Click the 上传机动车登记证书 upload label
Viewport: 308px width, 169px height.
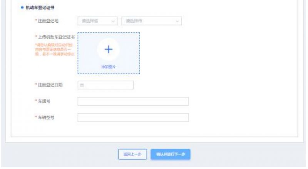point(56,37)
